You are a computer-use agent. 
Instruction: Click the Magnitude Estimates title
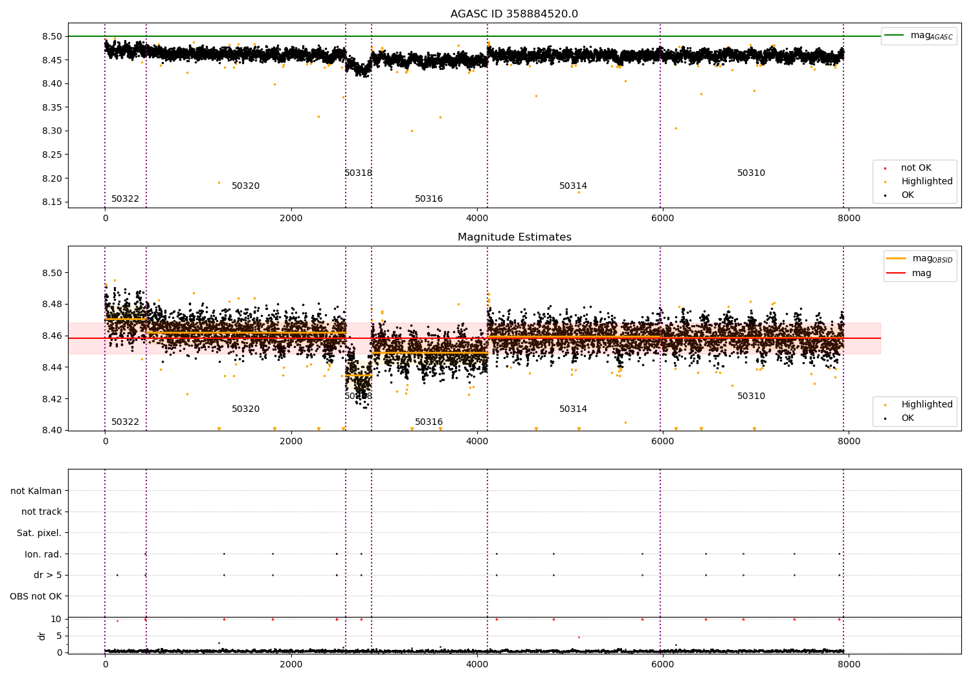click(514, 237)
